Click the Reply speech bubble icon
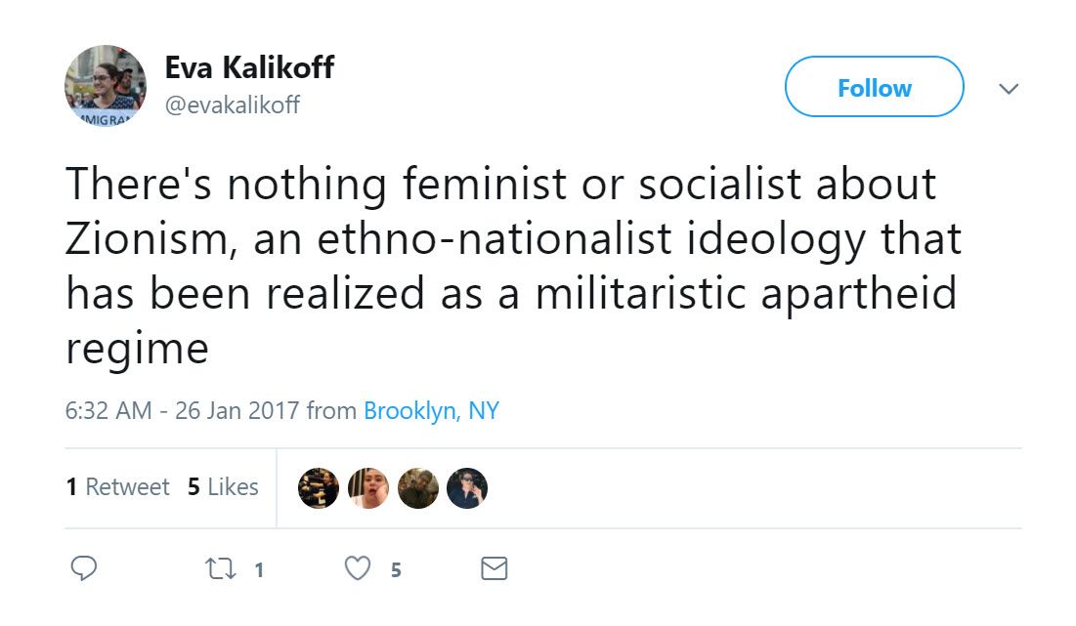 (84, 568)
